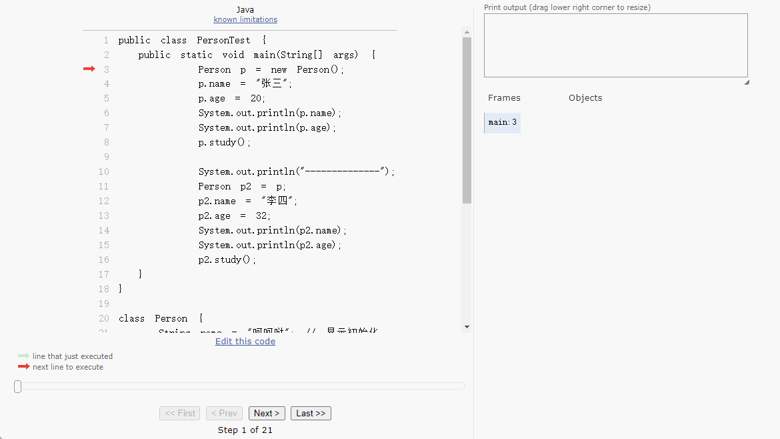Click the execution step slider handle

(18, 386)
